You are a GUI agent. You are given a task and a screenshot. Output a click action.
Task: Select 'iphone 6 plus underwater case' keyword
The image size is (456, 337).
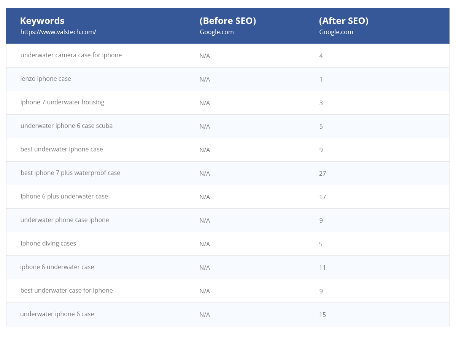pos(64,197)
